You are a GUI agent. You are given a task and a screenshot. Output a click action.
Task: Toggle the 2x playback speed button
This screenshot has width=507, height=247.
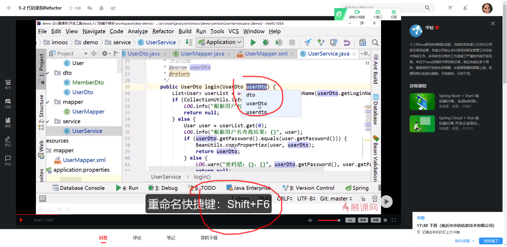coord(350,220)
